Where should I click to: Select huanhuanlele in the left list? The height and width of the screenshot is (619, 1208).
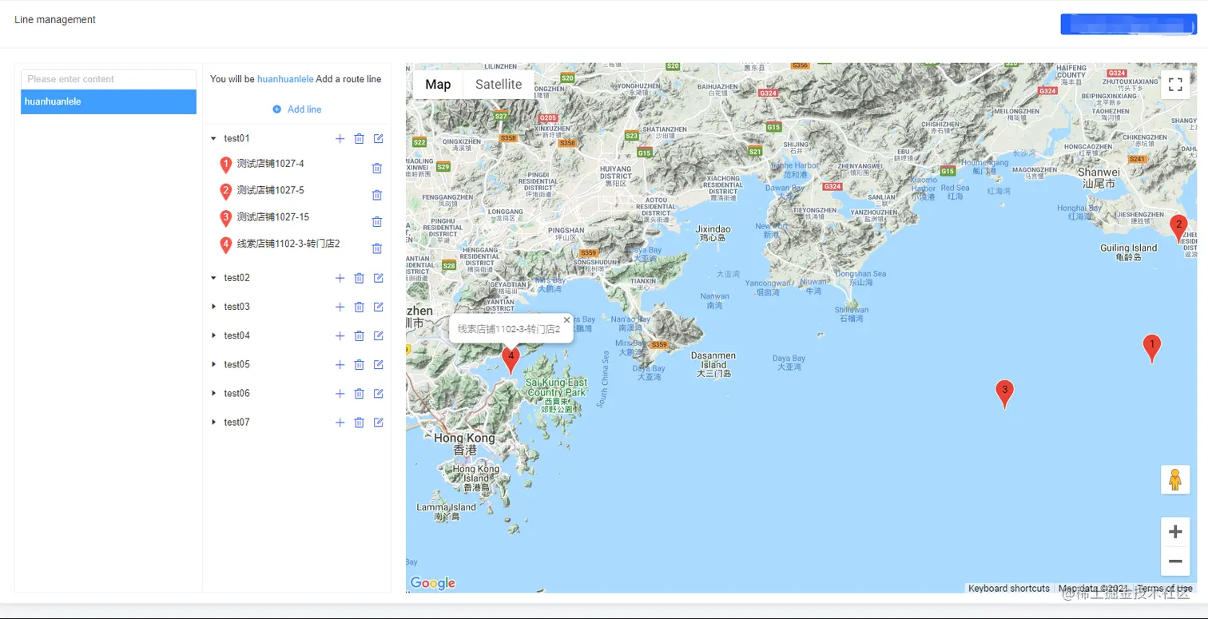point(109,101)
